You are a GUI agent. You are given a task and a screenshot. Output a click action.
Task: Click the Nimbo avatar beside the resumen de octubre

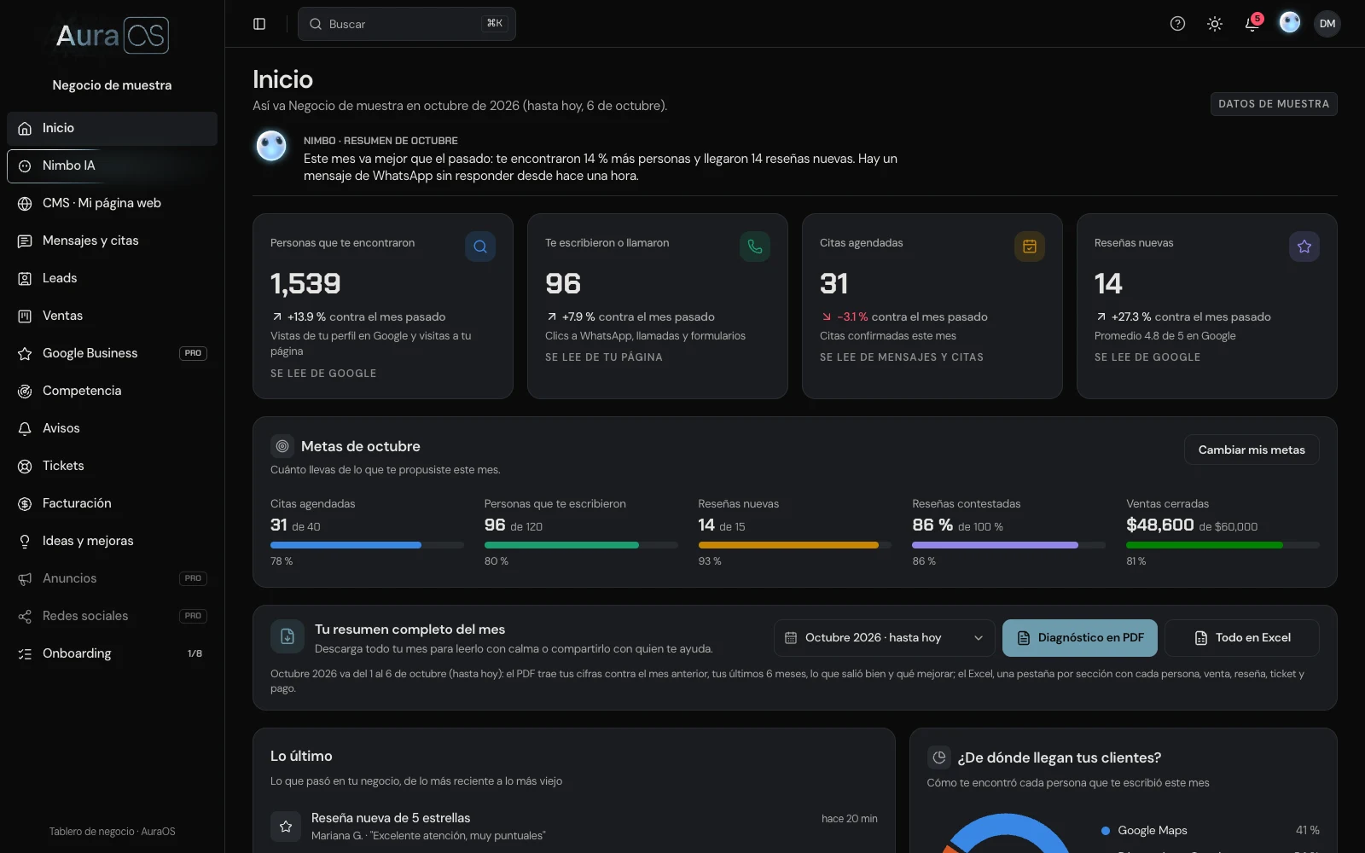(271, 146)
